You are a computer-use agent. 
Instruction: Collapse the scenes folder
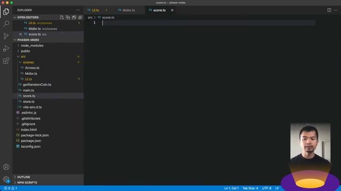click(48, 62)
